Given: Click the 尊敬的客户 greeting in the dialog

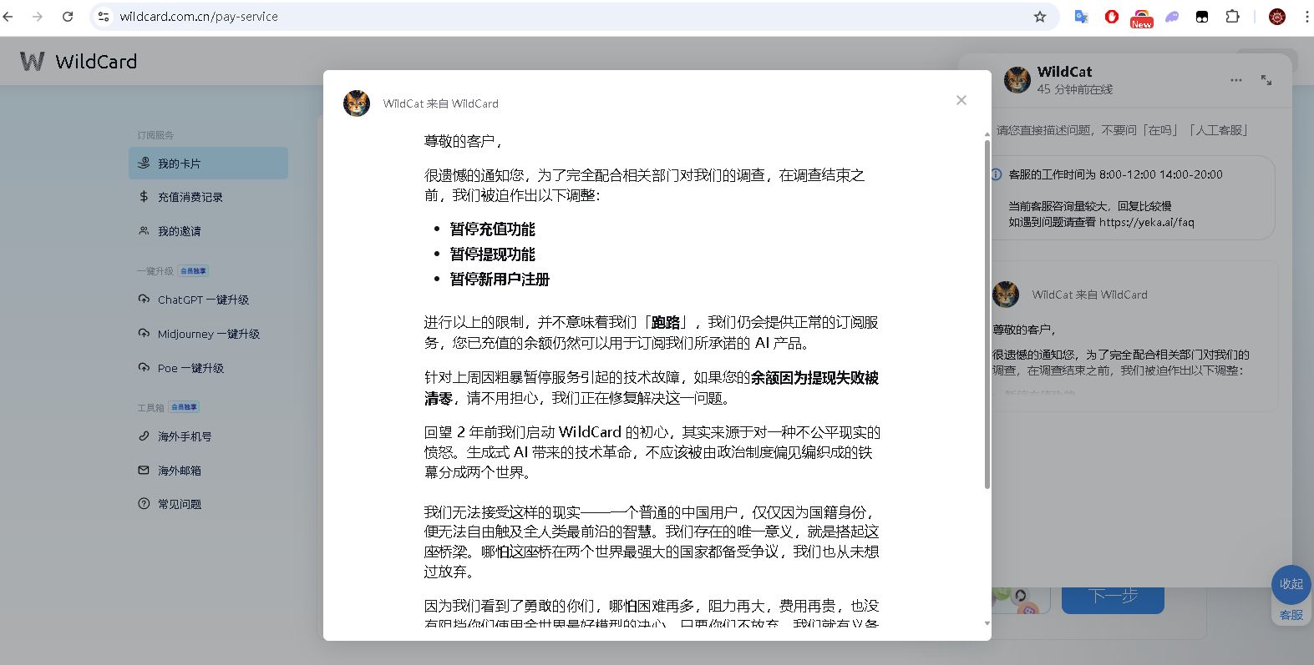Looking at the screenshot, I should pyautogui.click(x=464, y=141).
